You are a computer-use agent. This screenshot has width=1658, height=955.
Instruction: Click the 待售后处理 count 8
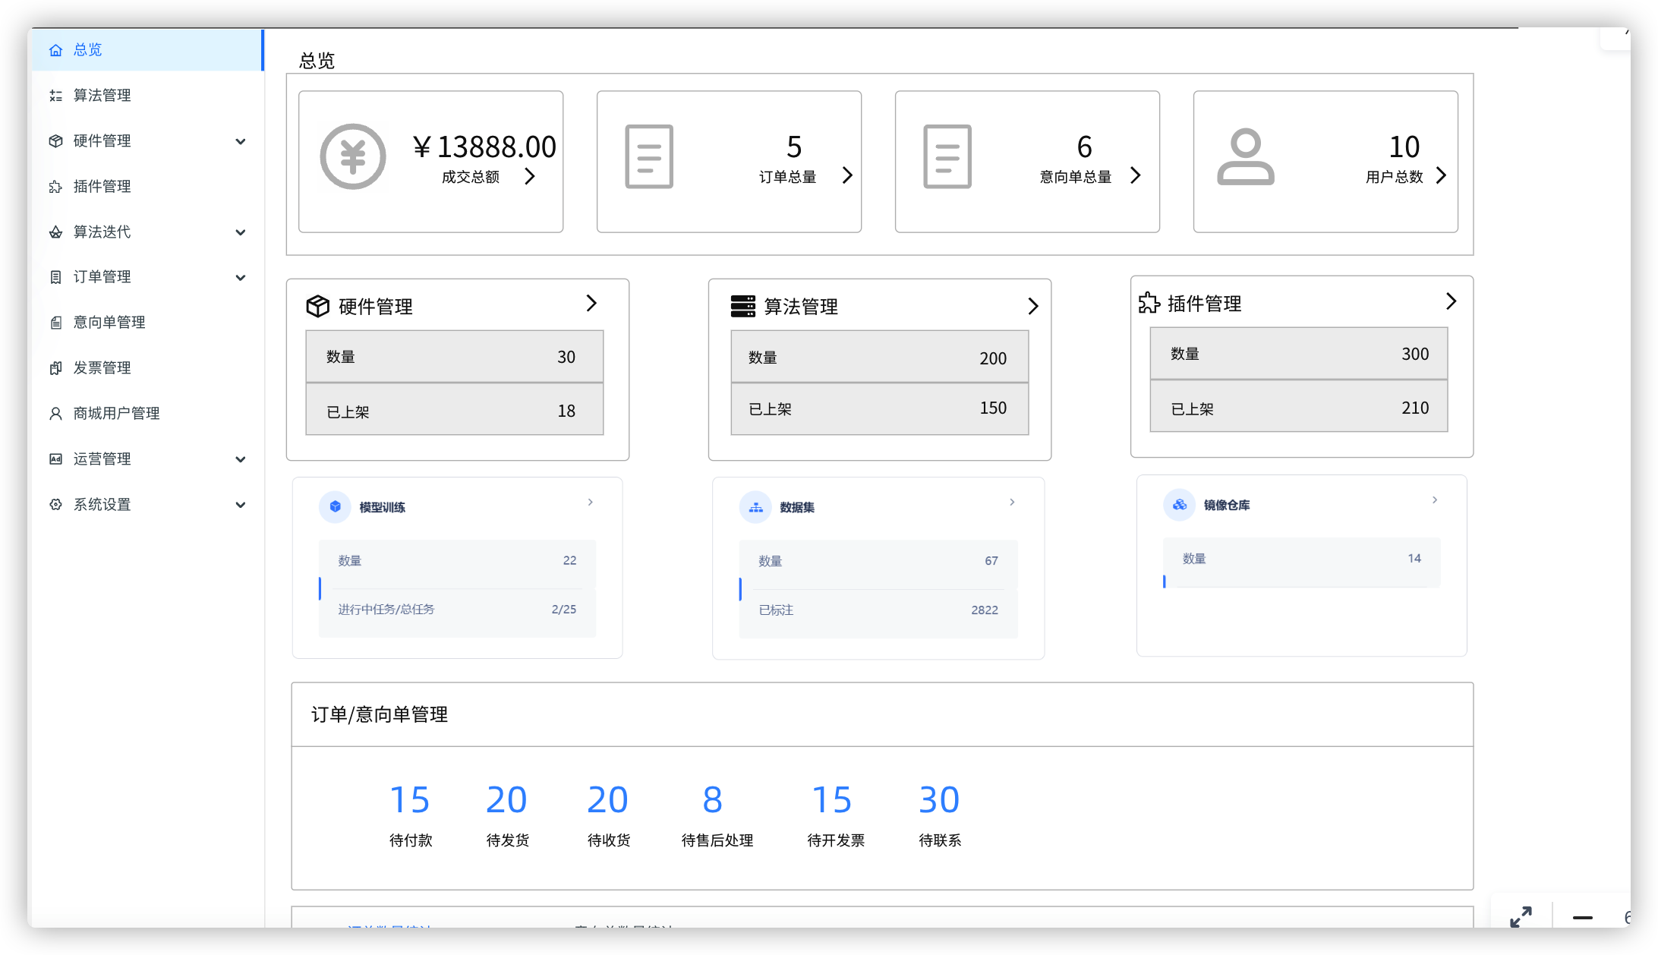point(712,799)
